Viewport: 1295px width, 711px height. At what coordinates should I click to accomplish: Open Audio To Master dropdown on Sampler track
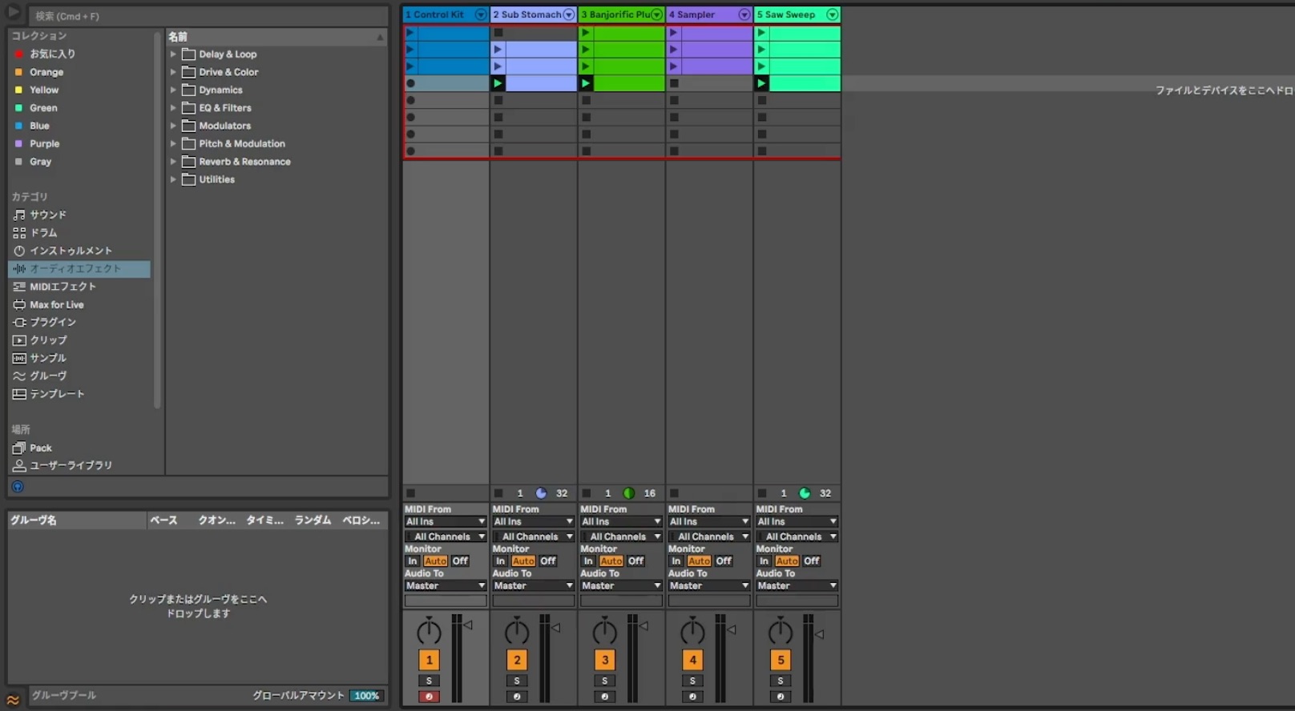tap(708, 586)
